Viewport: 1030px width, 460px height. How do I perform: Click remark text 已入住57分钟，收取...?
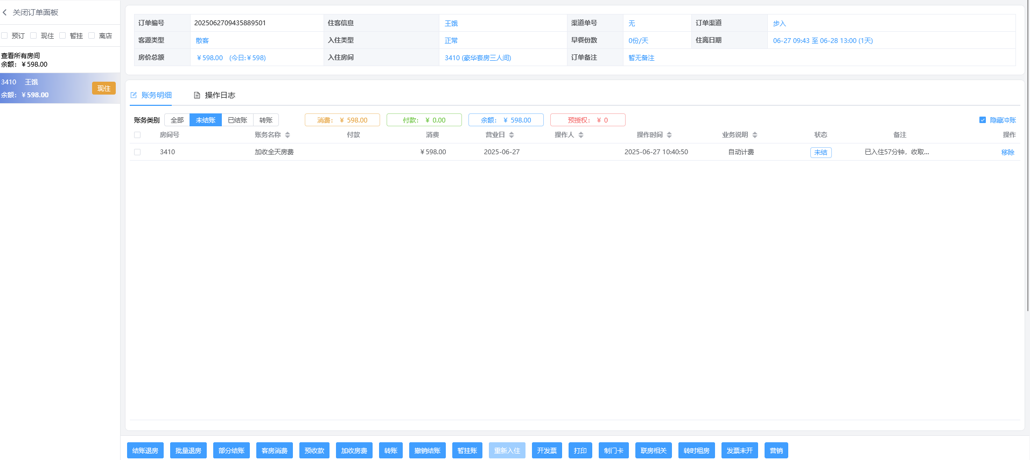coord(896,152)
